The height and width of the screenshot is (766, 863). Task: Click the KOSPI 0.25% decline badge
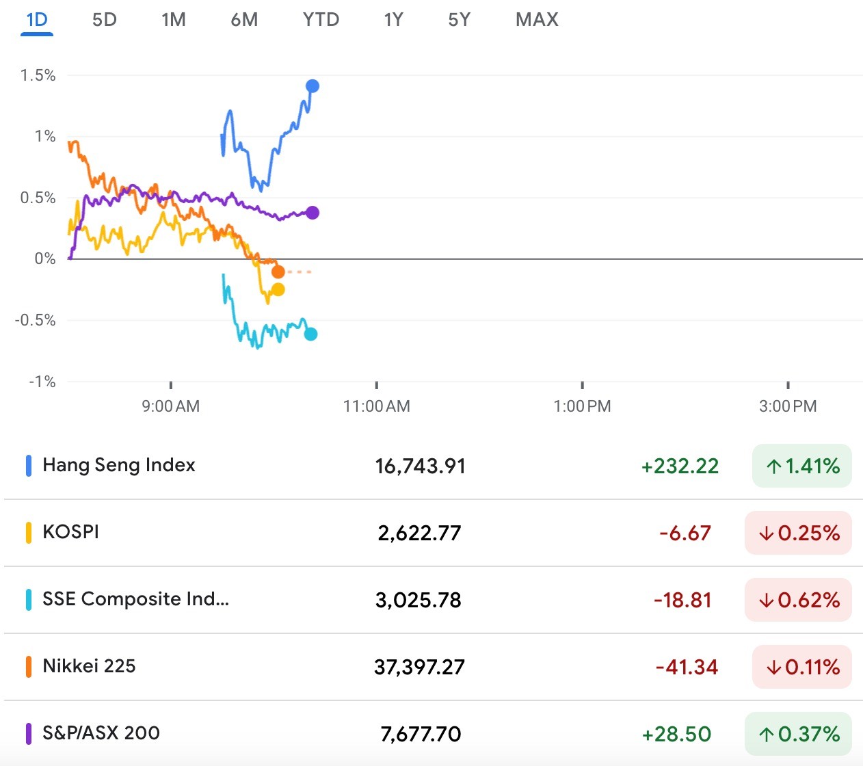pos(798,533)
